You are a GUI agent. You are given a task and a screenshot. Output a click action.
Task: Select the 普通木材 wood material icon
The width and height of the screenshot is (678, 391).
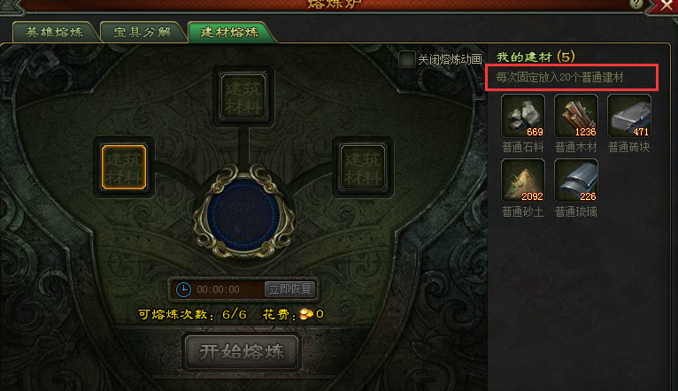(x=576, y=116)
